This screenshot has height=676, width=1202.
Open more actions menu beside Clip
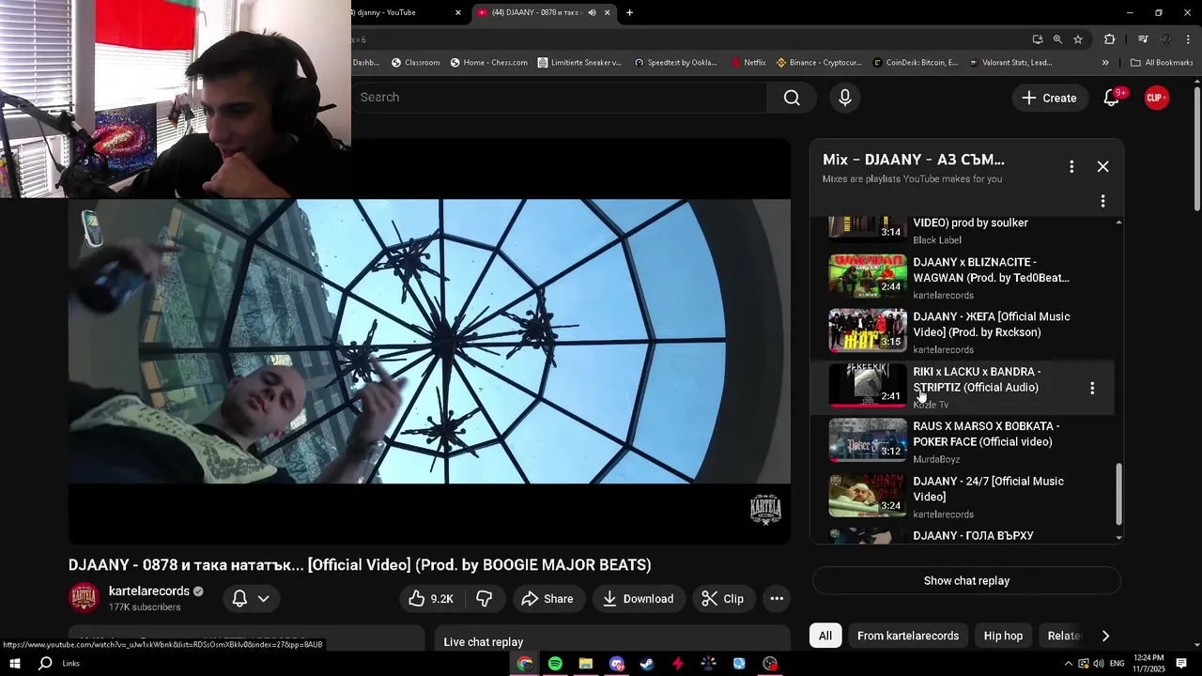pos(777,598)
